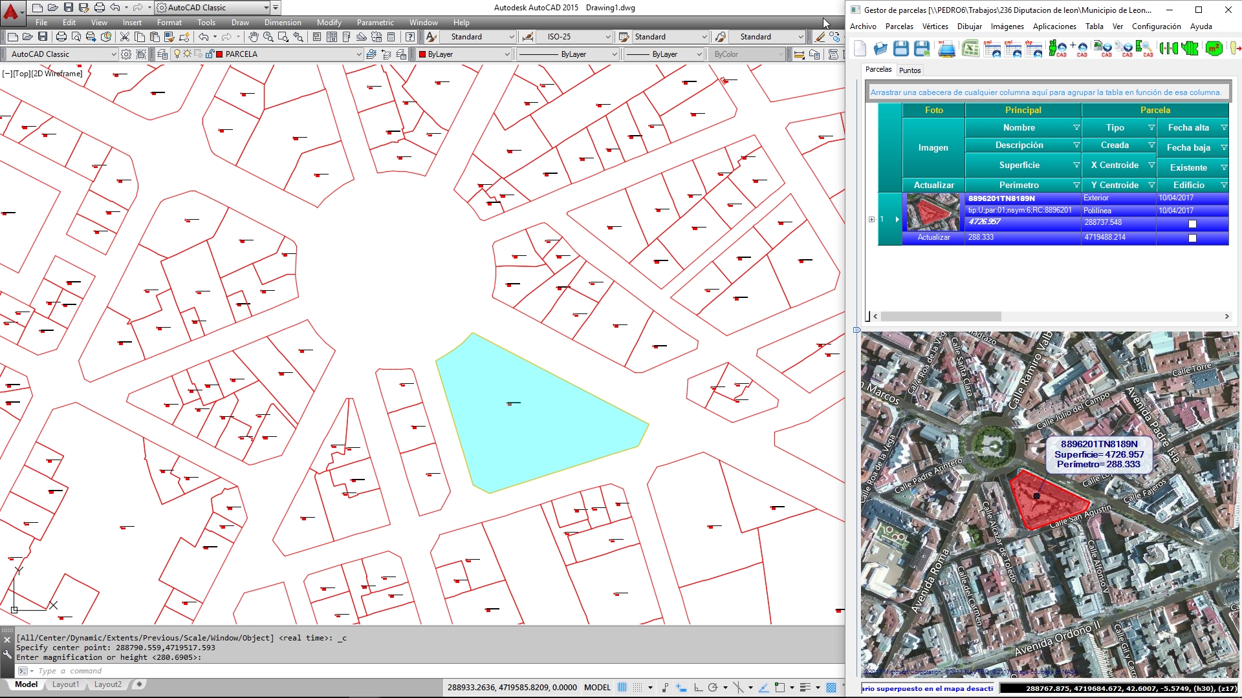Open the AutoCAD Classic workspace dropdown in toolbar
Viewport: 1242px width, 698px height.
click(114, 54)
